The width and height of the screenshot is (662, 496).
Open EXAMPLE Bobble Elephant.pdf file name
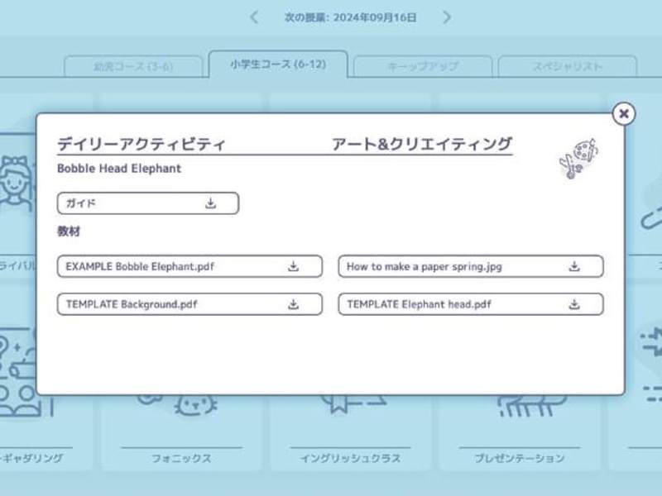(140, 266)
